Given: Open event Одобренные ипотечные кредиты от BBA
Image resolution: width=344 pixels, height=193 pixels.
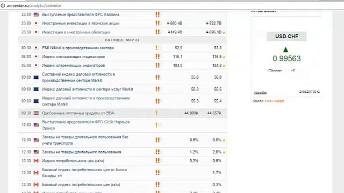Looking at the screenshot, I should pyautogui.click(x=78, y=113).
